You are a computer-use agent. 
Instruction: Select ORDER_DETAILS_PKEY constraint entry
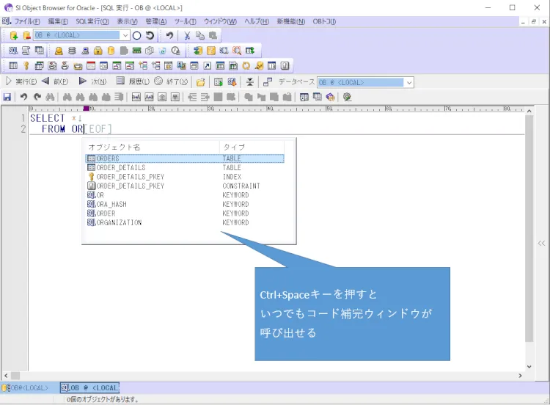click(x=185, y=186)
